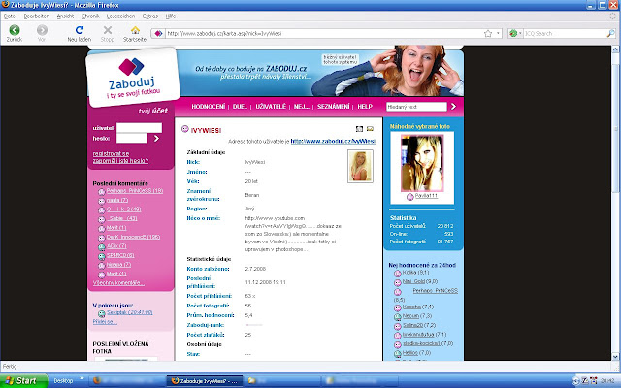Click the Hledaný text search field
Viewport: 621px width, 388px height.
click(x=416, y=107)
